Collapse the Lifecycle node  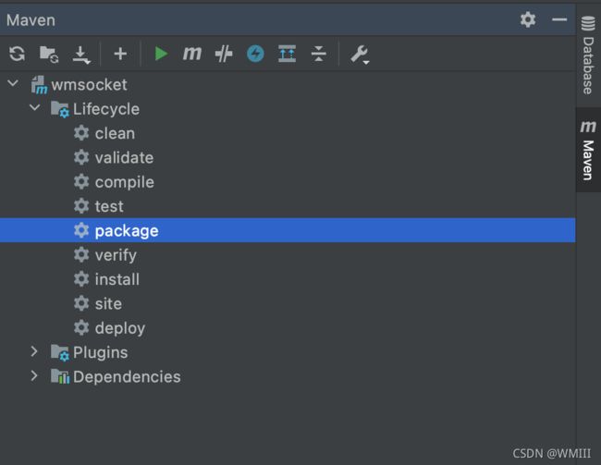[35, 108]
